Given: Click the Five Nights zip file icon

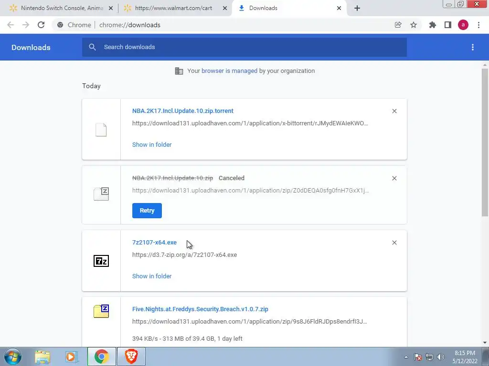Looking at the screenshot, I should (x=101, y=311).
